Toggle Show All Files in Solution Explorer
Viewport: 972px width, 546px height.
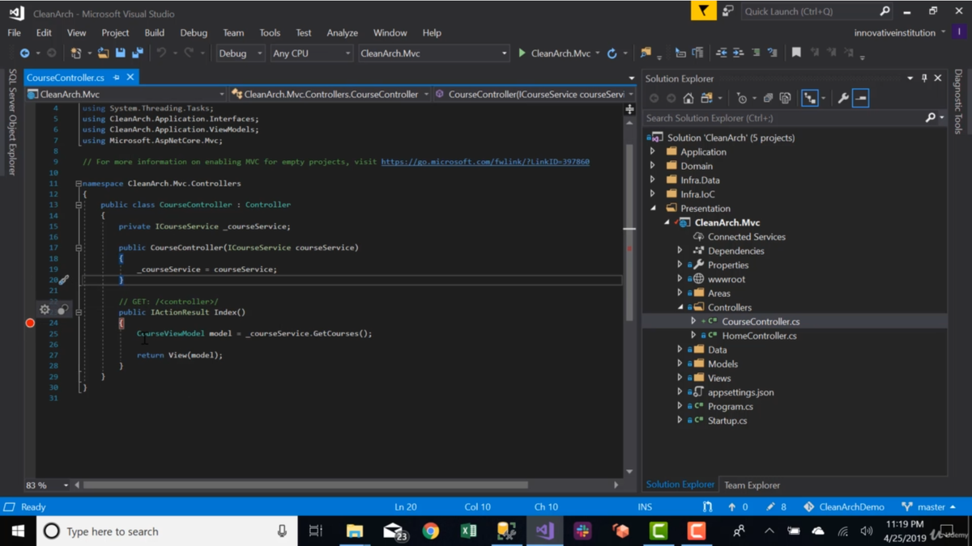coord(785,99)
